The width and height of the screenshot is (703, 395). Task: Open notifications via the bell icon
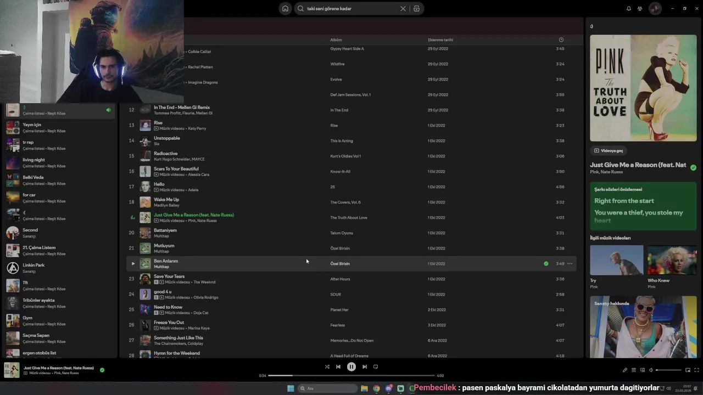(629, 9)
